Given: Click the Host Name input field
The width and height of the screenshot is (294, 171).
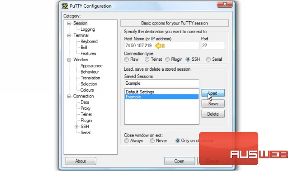Looking at the screenshot, I should click(x=161, y=45).
